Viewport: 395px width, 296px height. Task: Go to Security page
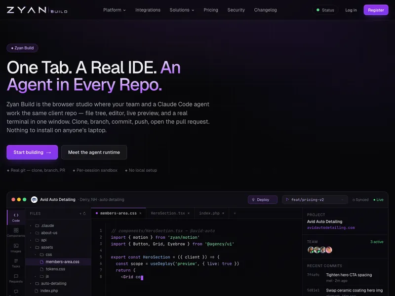coord(236,10)
